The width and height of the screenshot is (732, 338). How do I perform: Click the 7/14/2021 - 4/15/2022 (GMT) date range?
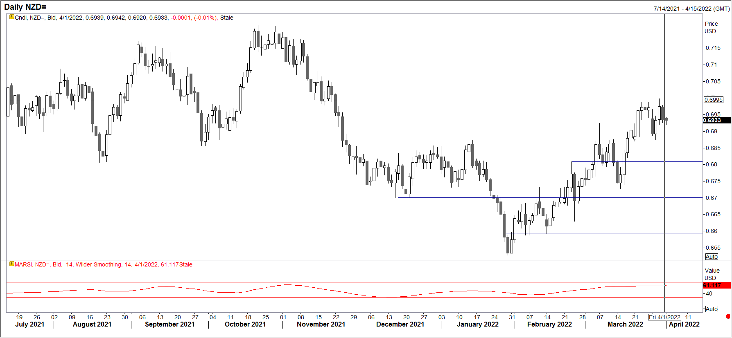pyautogui.click(x=691, y=9)
